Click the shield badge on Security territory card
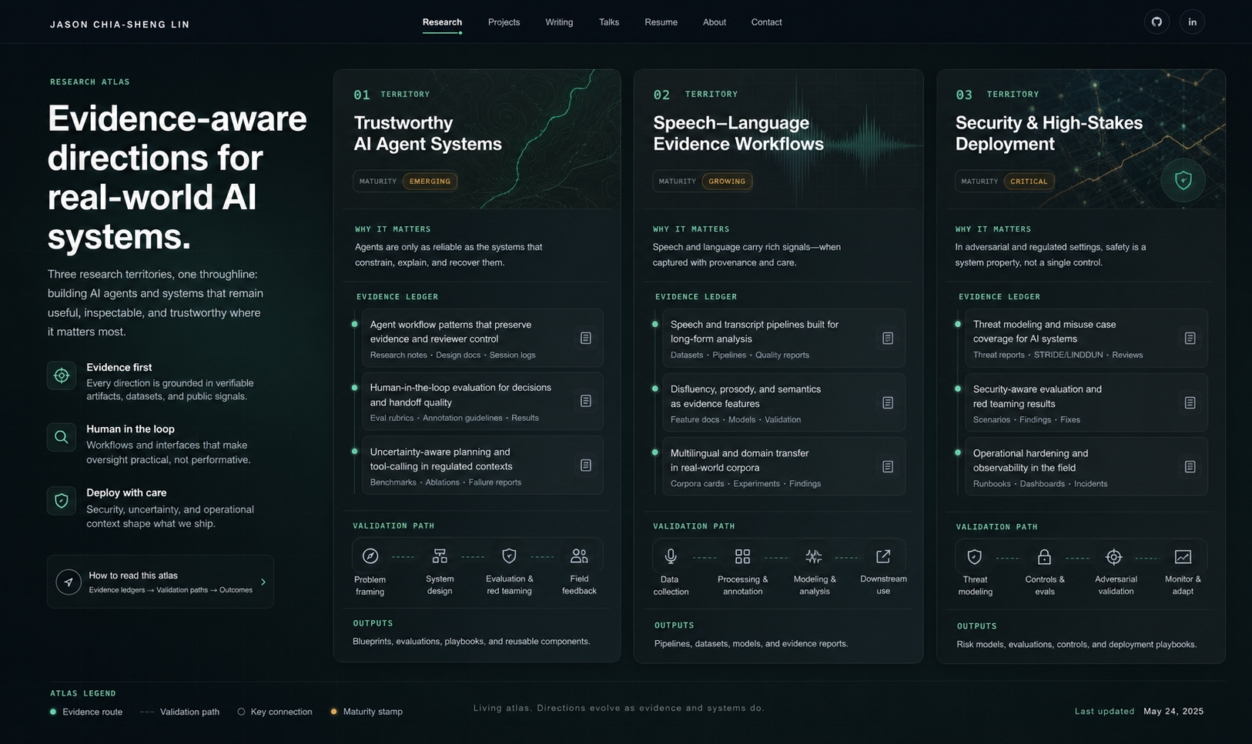 point(1183,180)
